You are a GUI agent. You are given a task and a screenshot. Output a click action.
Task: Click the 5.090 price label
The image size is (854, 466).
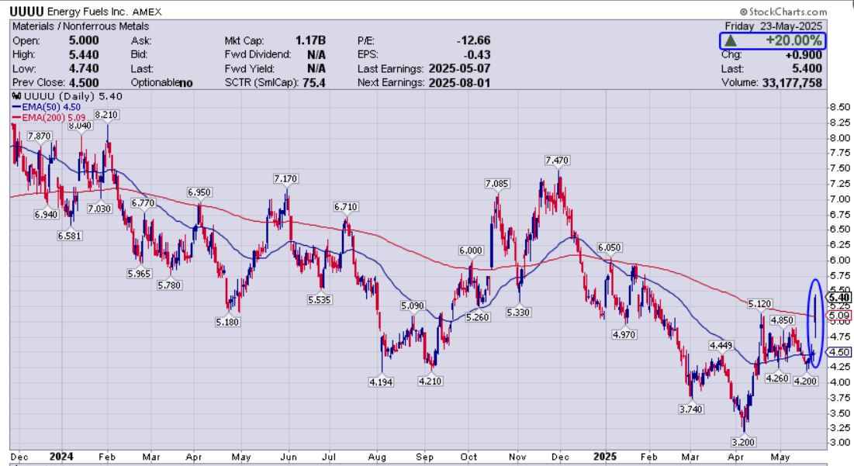coord(413,306)
